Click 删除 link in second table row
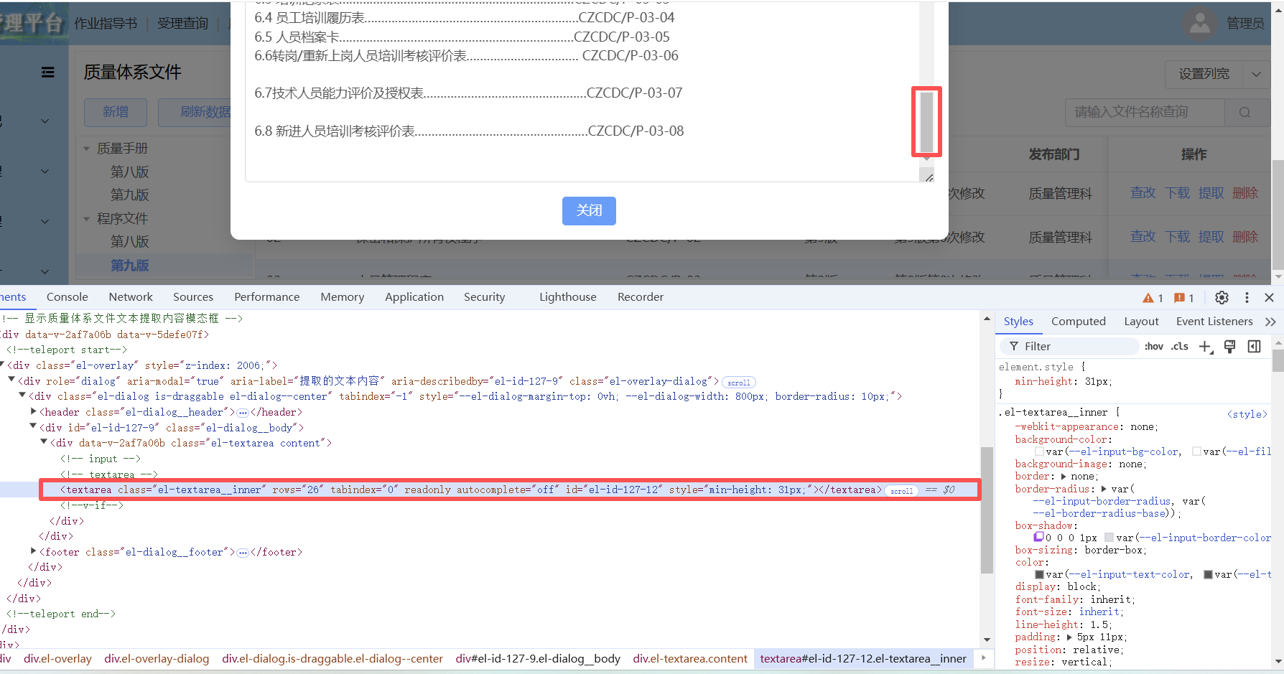The height and width of the screenshot is (674, 1284). [1245, 237]
